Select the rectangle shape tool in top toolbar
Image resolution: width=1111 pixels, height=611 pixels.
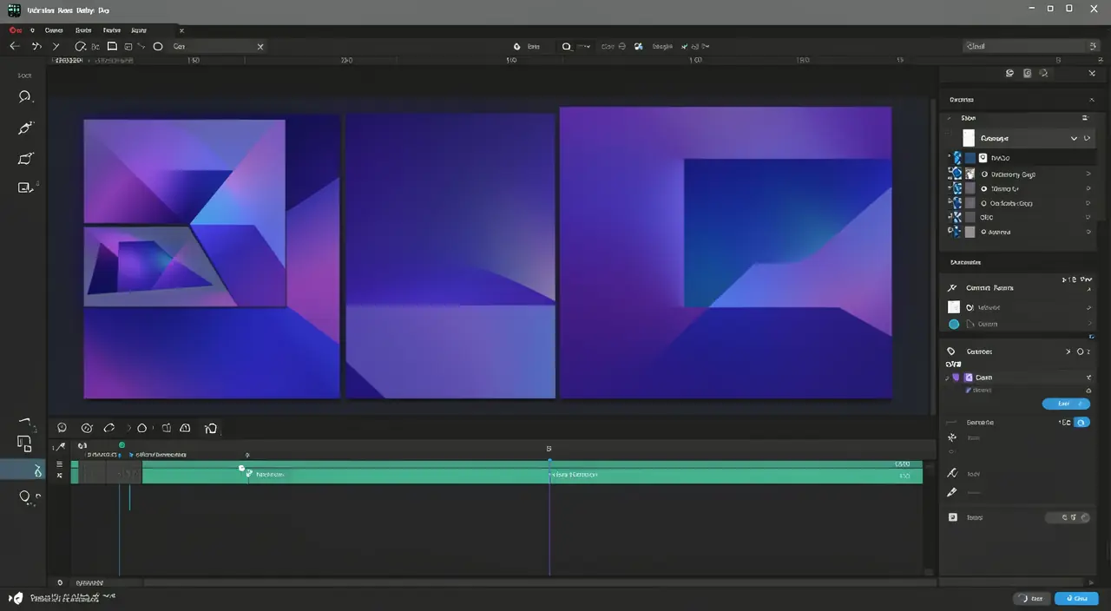pos(112,46)
